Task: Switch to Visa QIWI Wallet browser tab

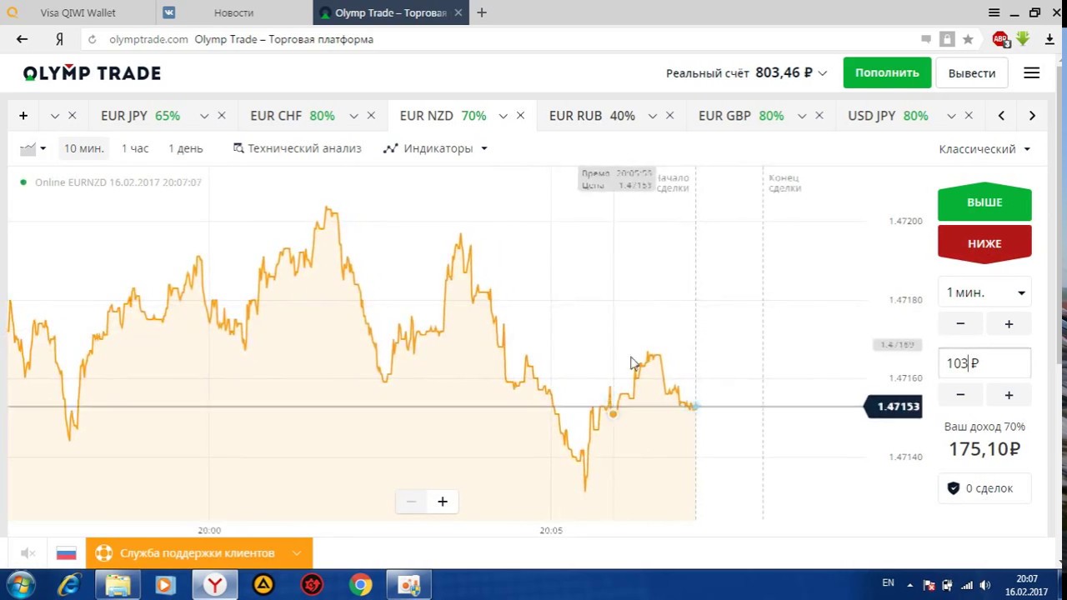Action: pyautogui.click(x=78, y=12)
